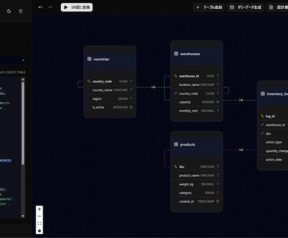Click the warehouses table title

[190, 54]
